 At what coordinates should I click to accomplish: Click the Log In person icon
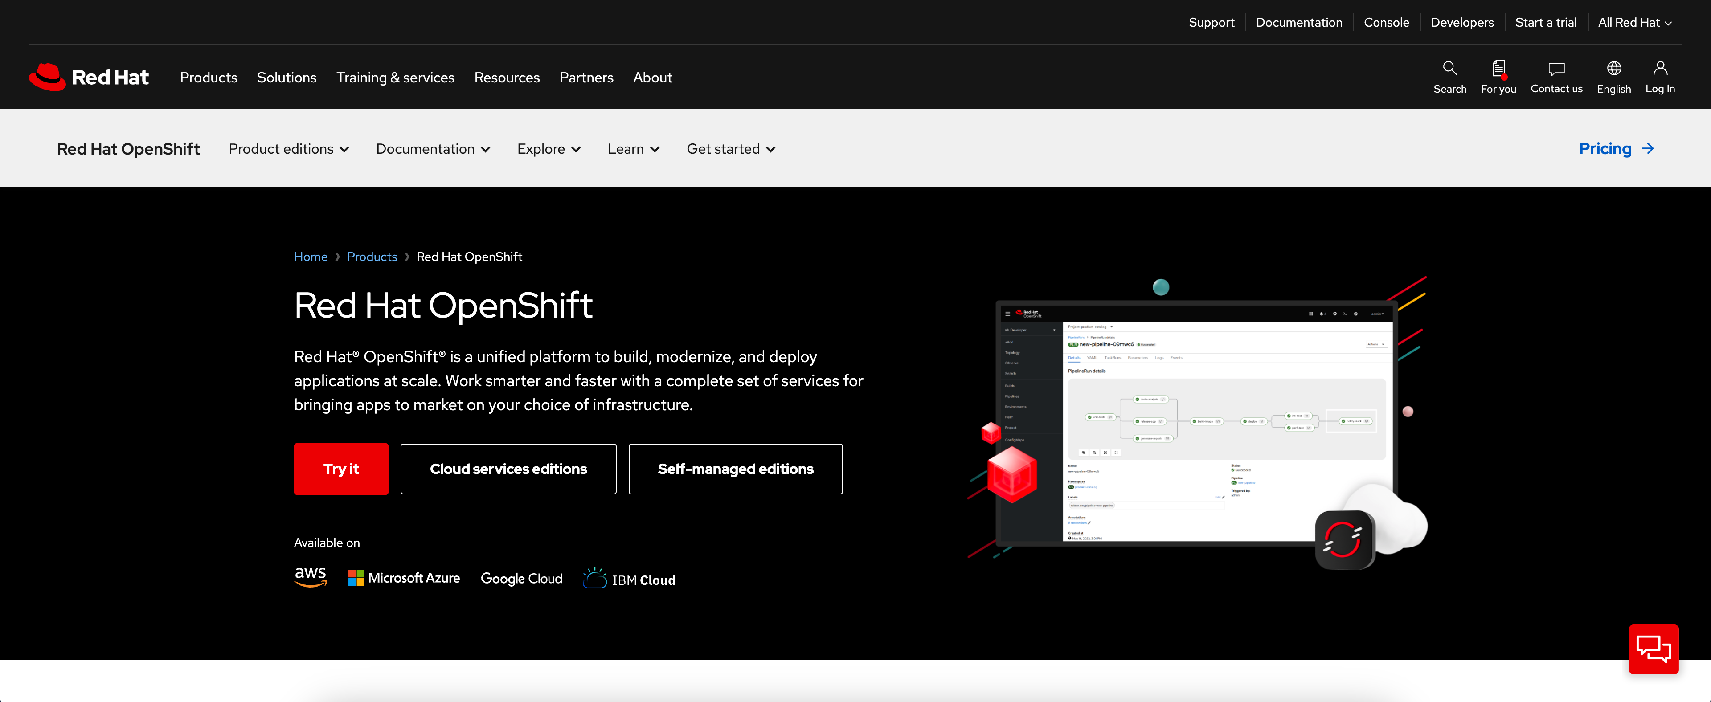tap(1660, 69)
